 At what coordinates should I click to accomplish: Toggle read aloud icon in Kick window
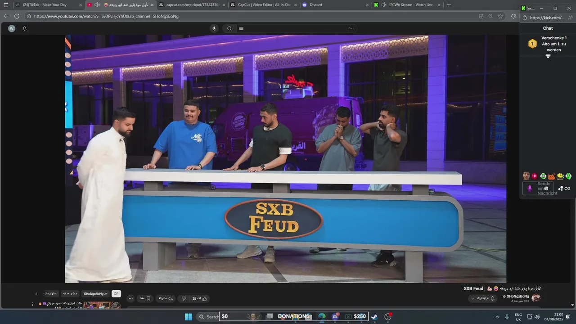(x=571, y=18)
